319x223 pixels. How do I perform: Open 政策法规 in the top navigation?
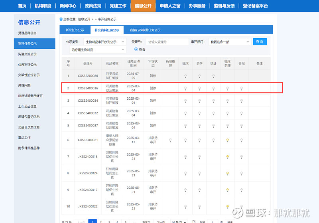pyautogui.click(x=93, y=6)
